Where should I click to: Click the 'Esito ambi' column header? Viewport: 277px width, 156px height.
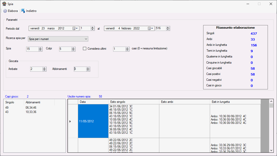(184, 102)
